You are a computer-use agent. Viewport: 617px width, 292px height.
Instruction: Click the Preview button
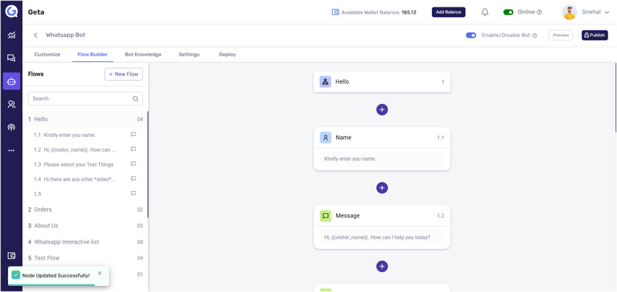(x=561, y=35)
